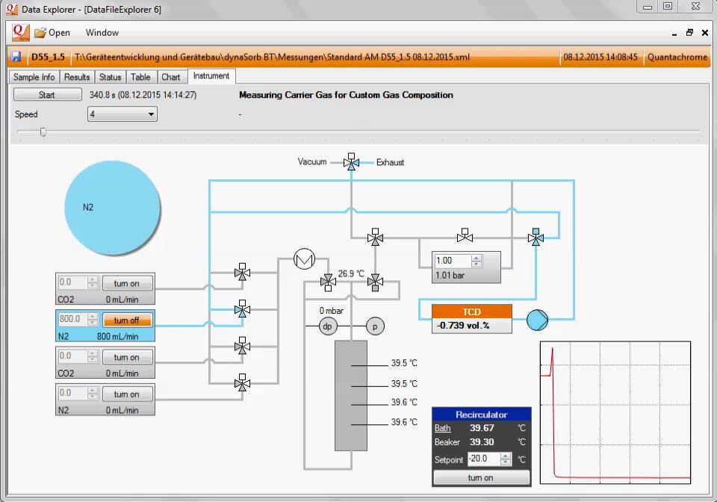
Task: Turn off the N2 800 mL/min gas flow
Action: pos(127,320)
